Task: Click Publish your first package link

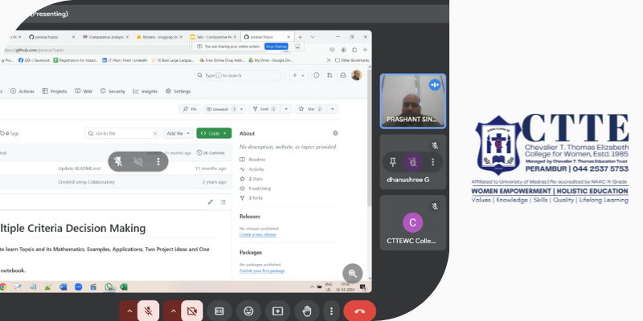Action: 262,271
